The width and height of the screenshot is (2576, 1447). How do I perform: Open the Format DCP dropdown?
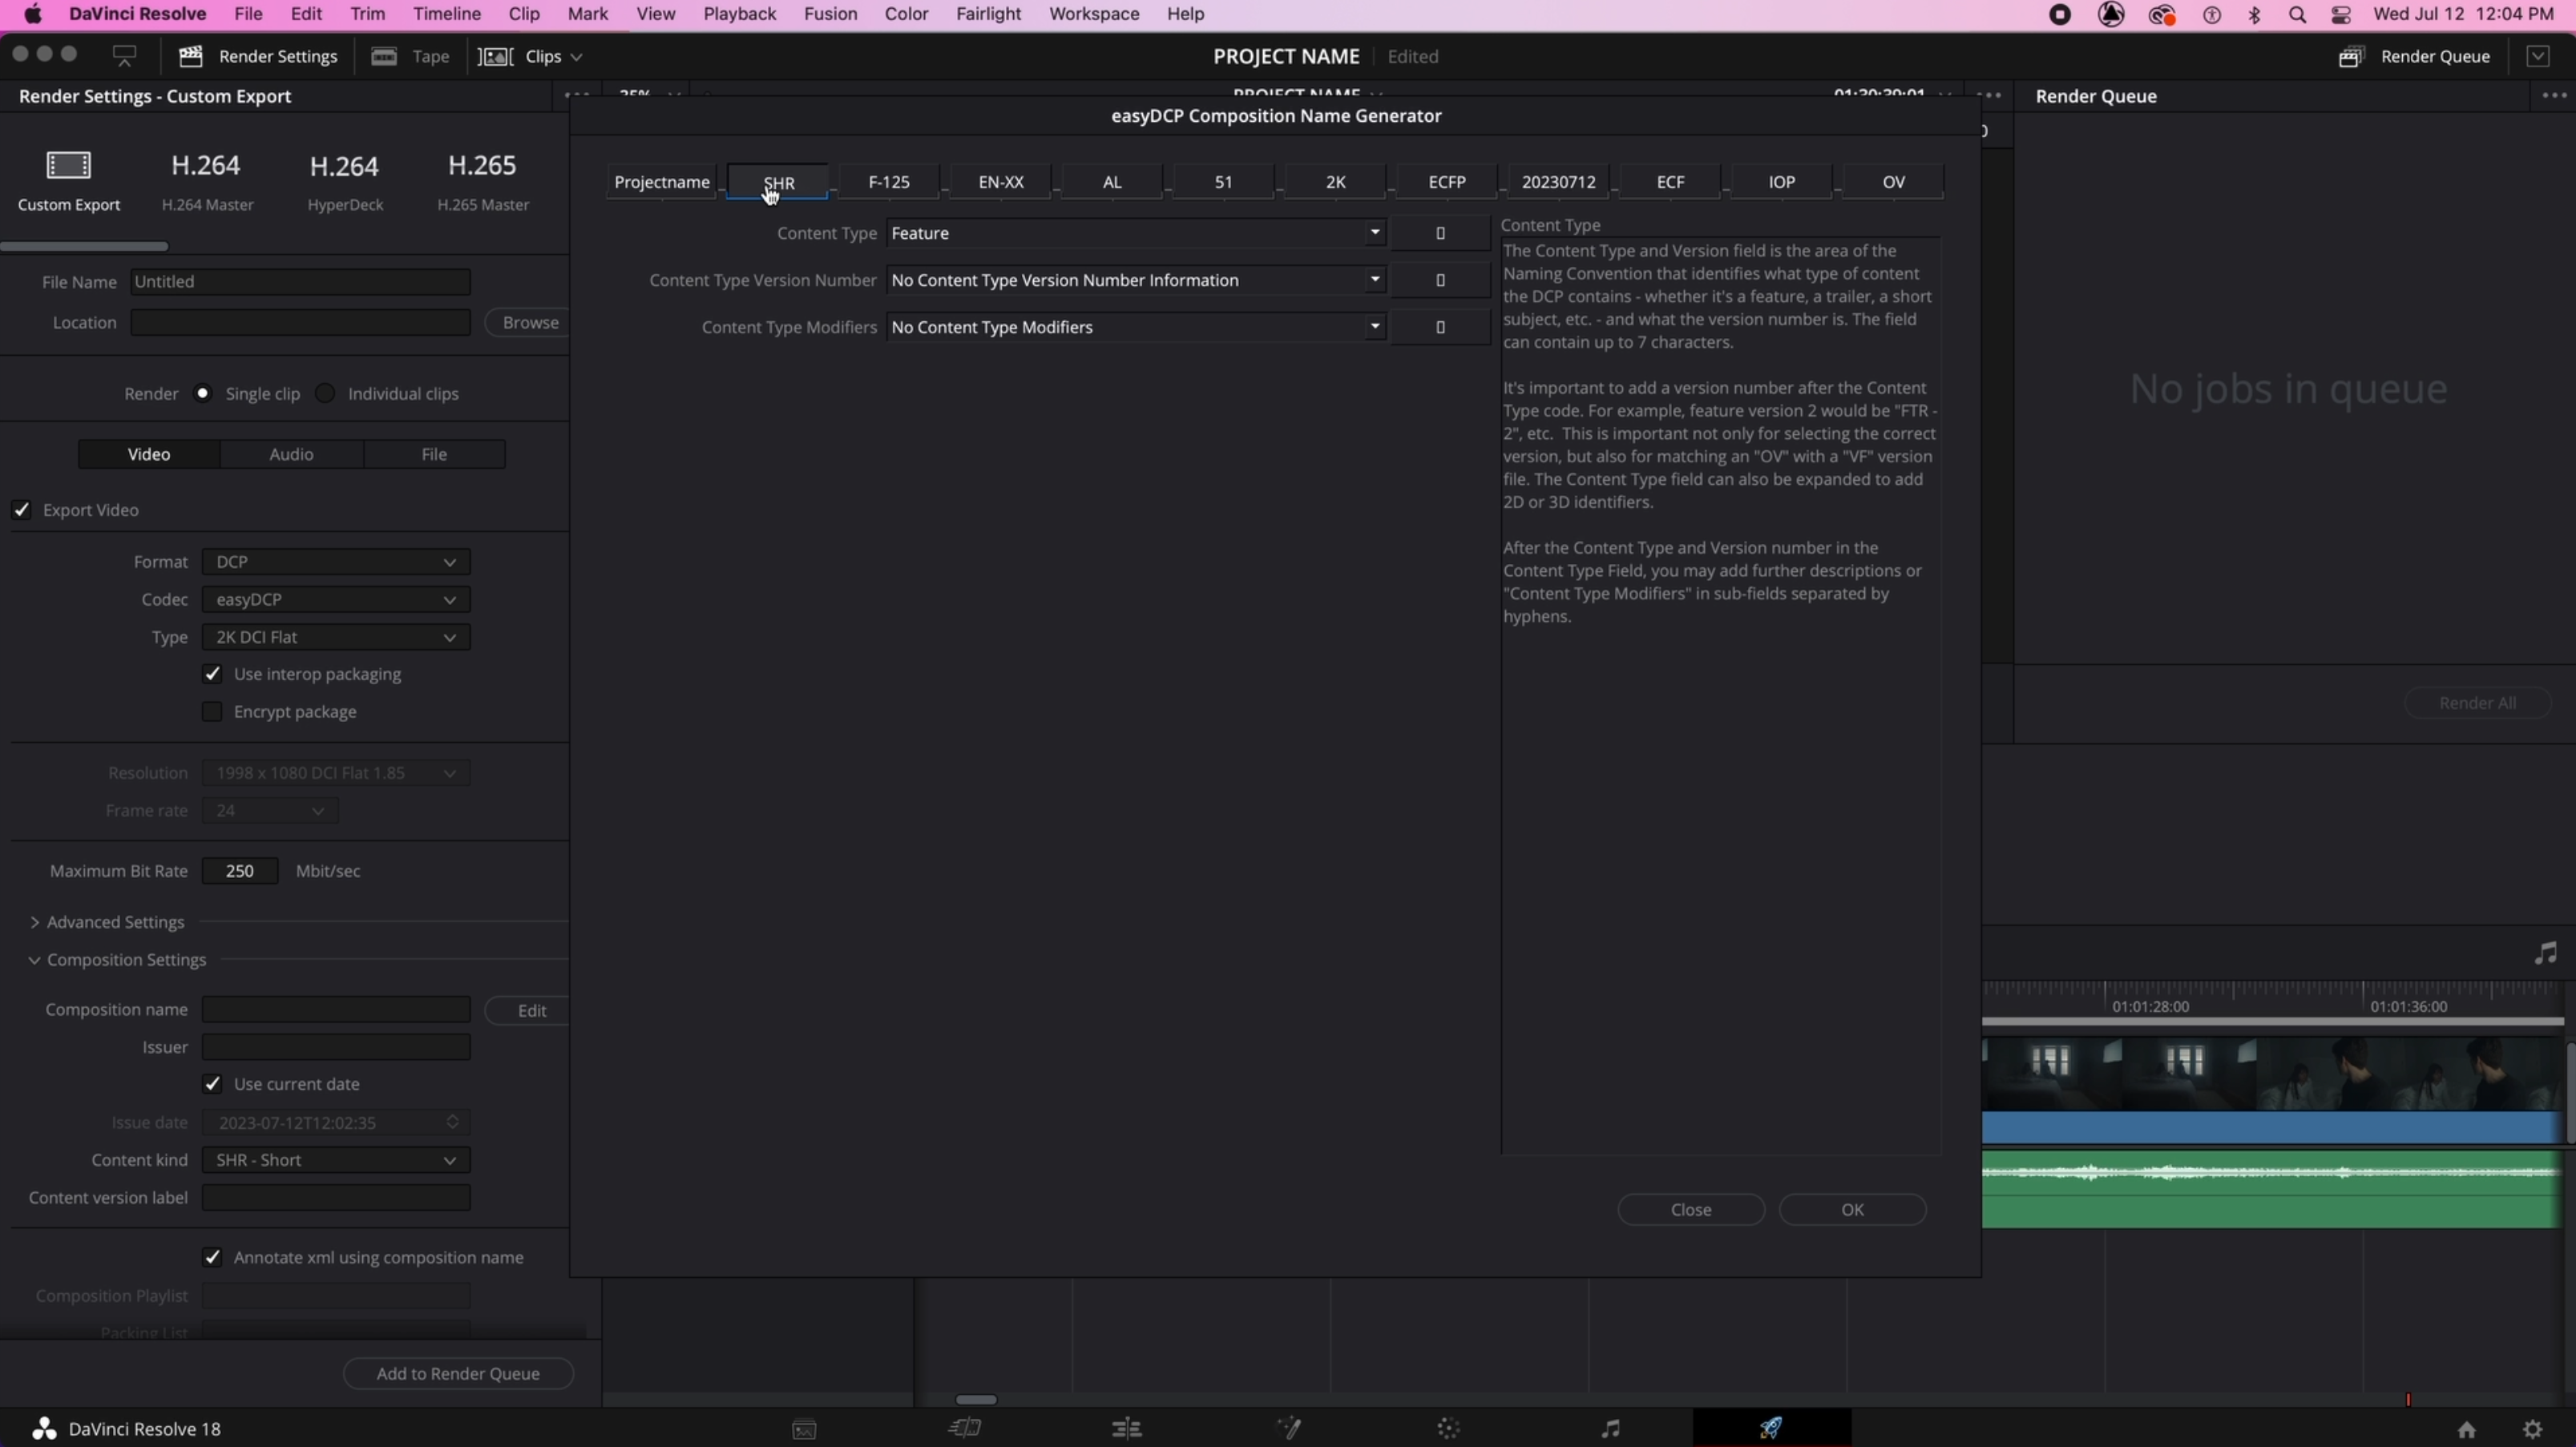[336, 562]
